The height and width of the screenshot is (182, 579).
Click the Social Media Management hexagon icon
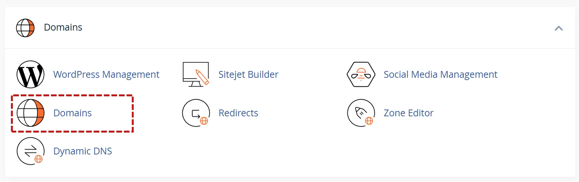(x=361, y=74)
